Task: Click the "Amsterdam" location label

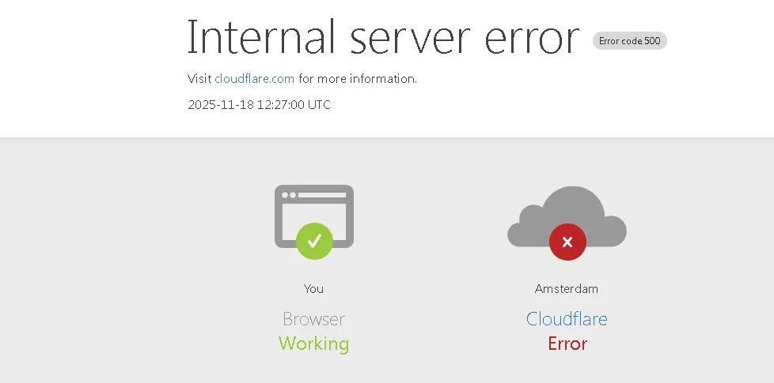Action: pos(567,289)
